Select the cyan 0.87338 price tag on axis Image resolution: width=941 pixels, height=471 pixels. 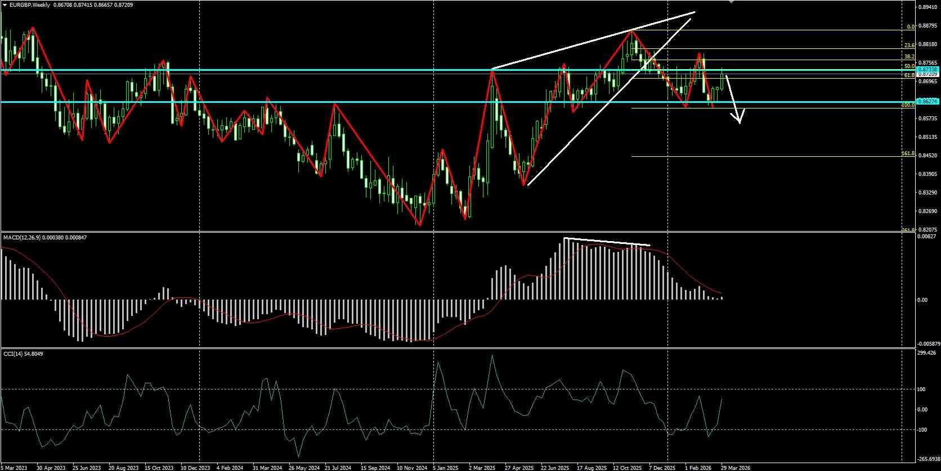[927, 69]
